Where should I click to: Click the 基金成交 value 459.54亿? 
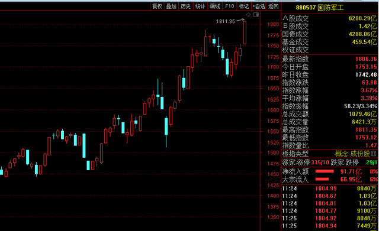(364, 42)
